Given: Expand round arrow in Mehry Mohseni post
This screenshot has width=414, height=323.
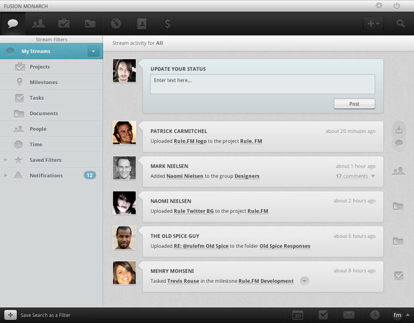Looking at the screenshot, I should (304, 281).
